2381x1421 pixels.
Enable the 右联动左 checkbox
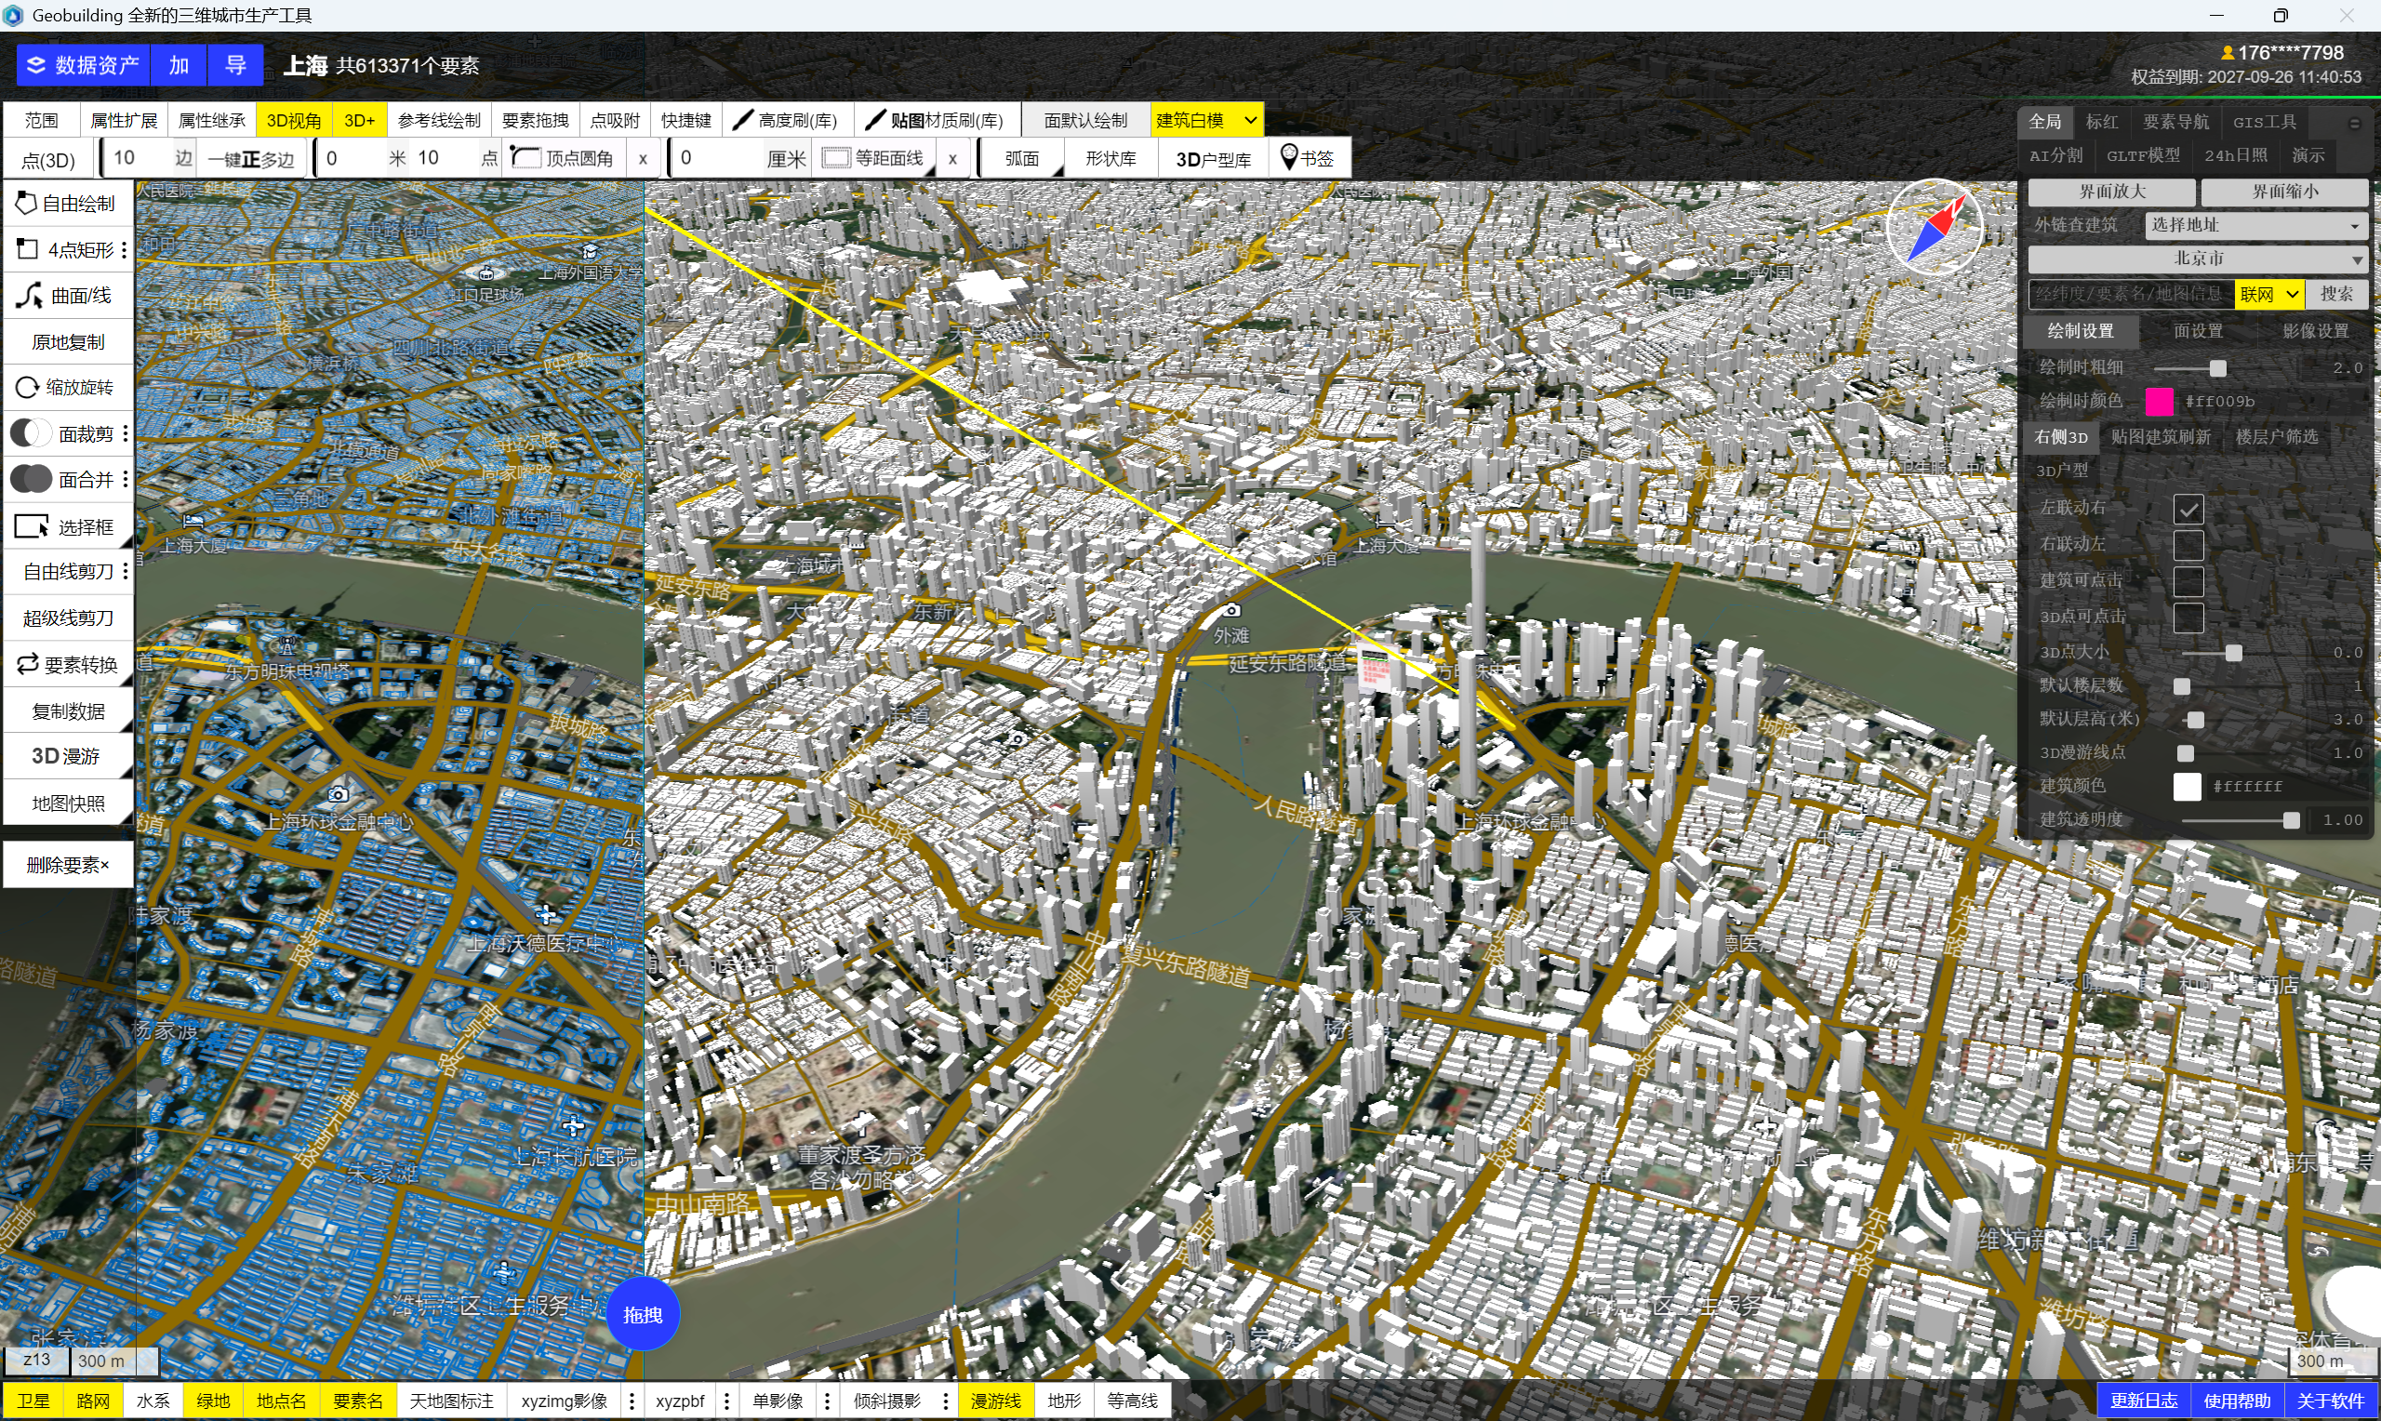[2188, 545]
